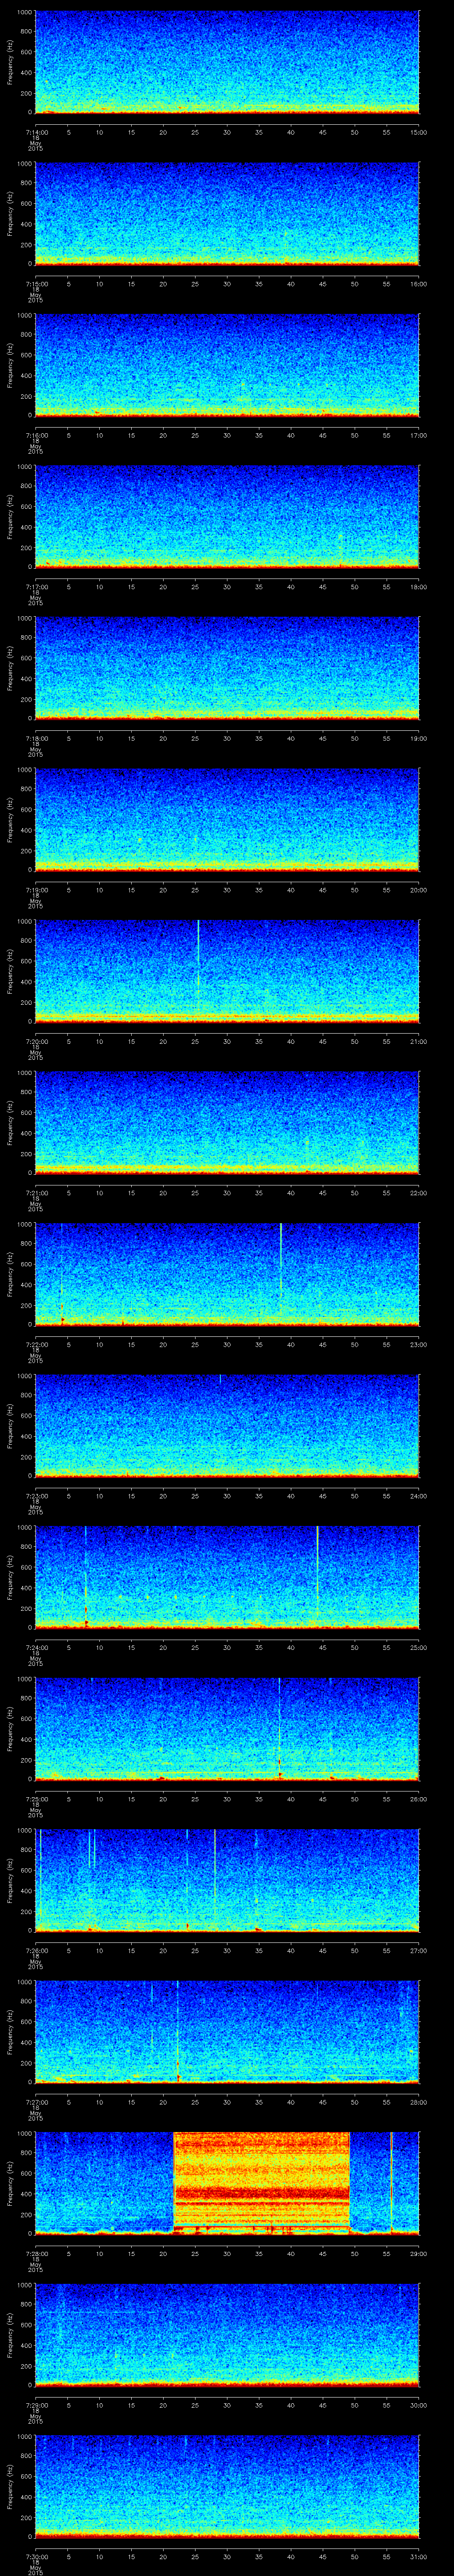Click the "Frequency (Hz)" axis label of the 7:28:00 panel
This screenshot has height=2576, width=454.
click(10, 2183)
